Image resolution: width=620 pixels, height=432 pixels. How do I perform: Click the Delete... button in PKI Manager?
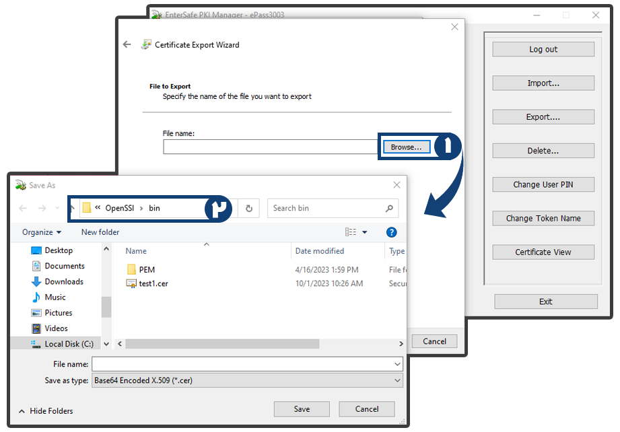543,151
